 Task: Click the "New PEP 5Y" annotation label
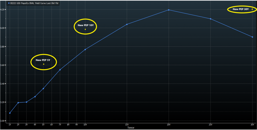click(43, 60)
